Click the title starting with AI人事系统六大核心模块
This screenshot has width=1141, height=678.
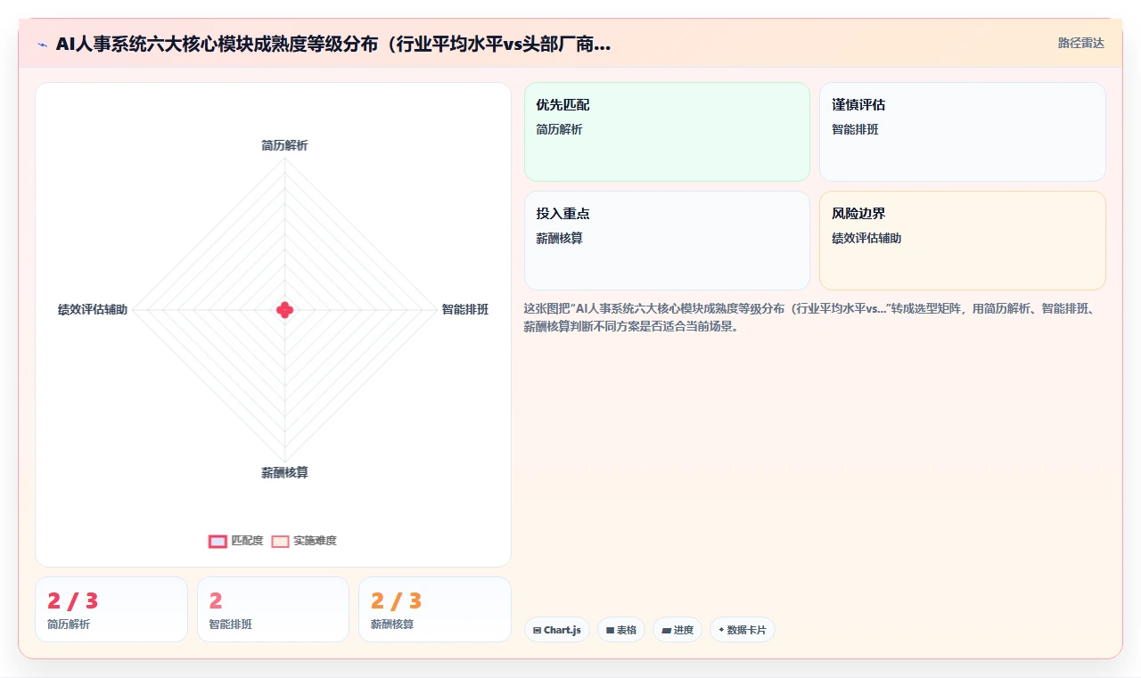333,44
